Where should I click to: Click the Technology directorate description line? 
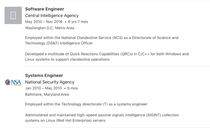[86, 104]
